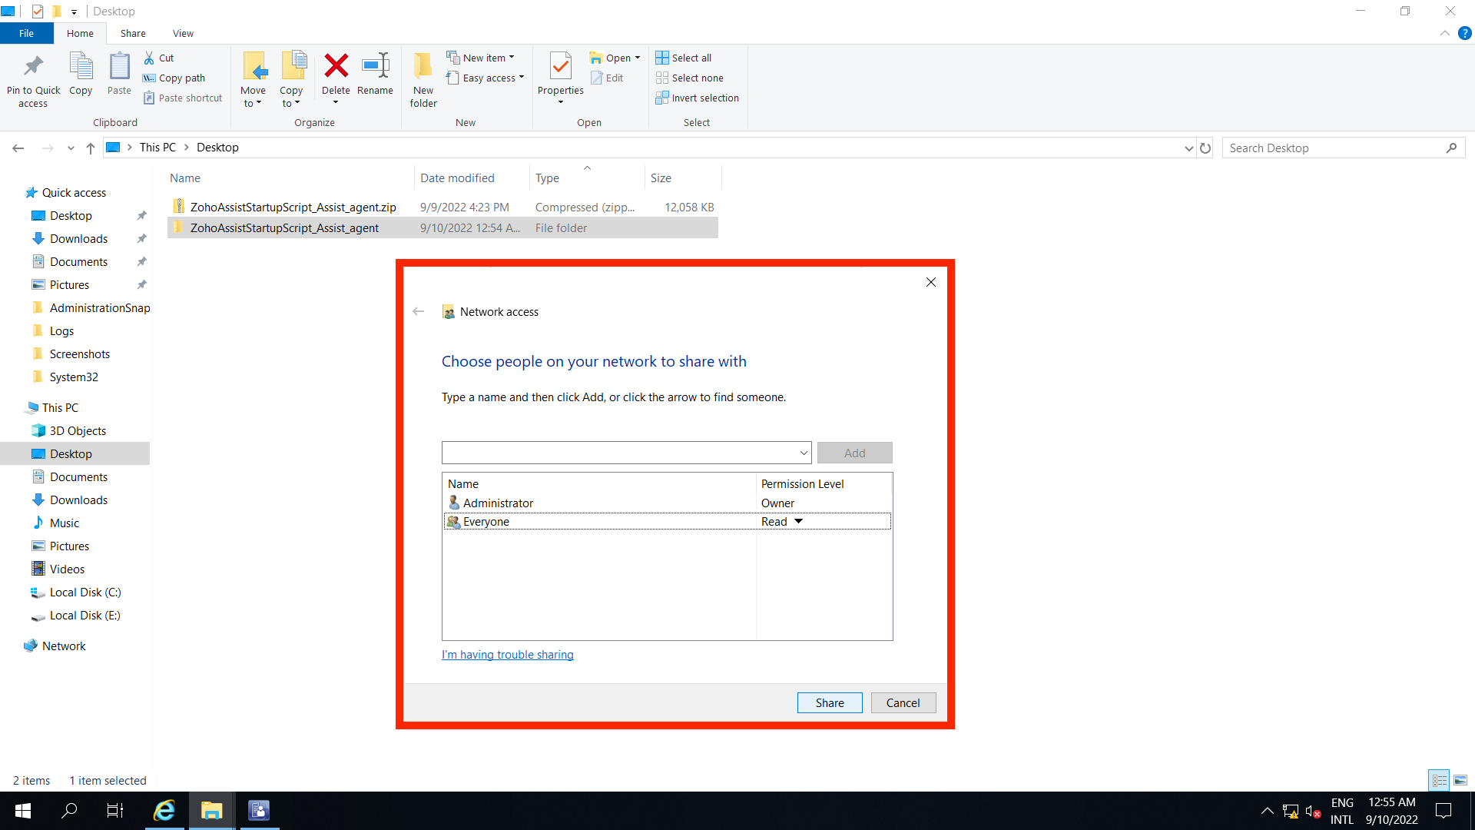Image resolution: width=1475 pixels, height=830 pixels.
Task: Open the Read permission dropdown for Everyone
Action: [797, 521]
